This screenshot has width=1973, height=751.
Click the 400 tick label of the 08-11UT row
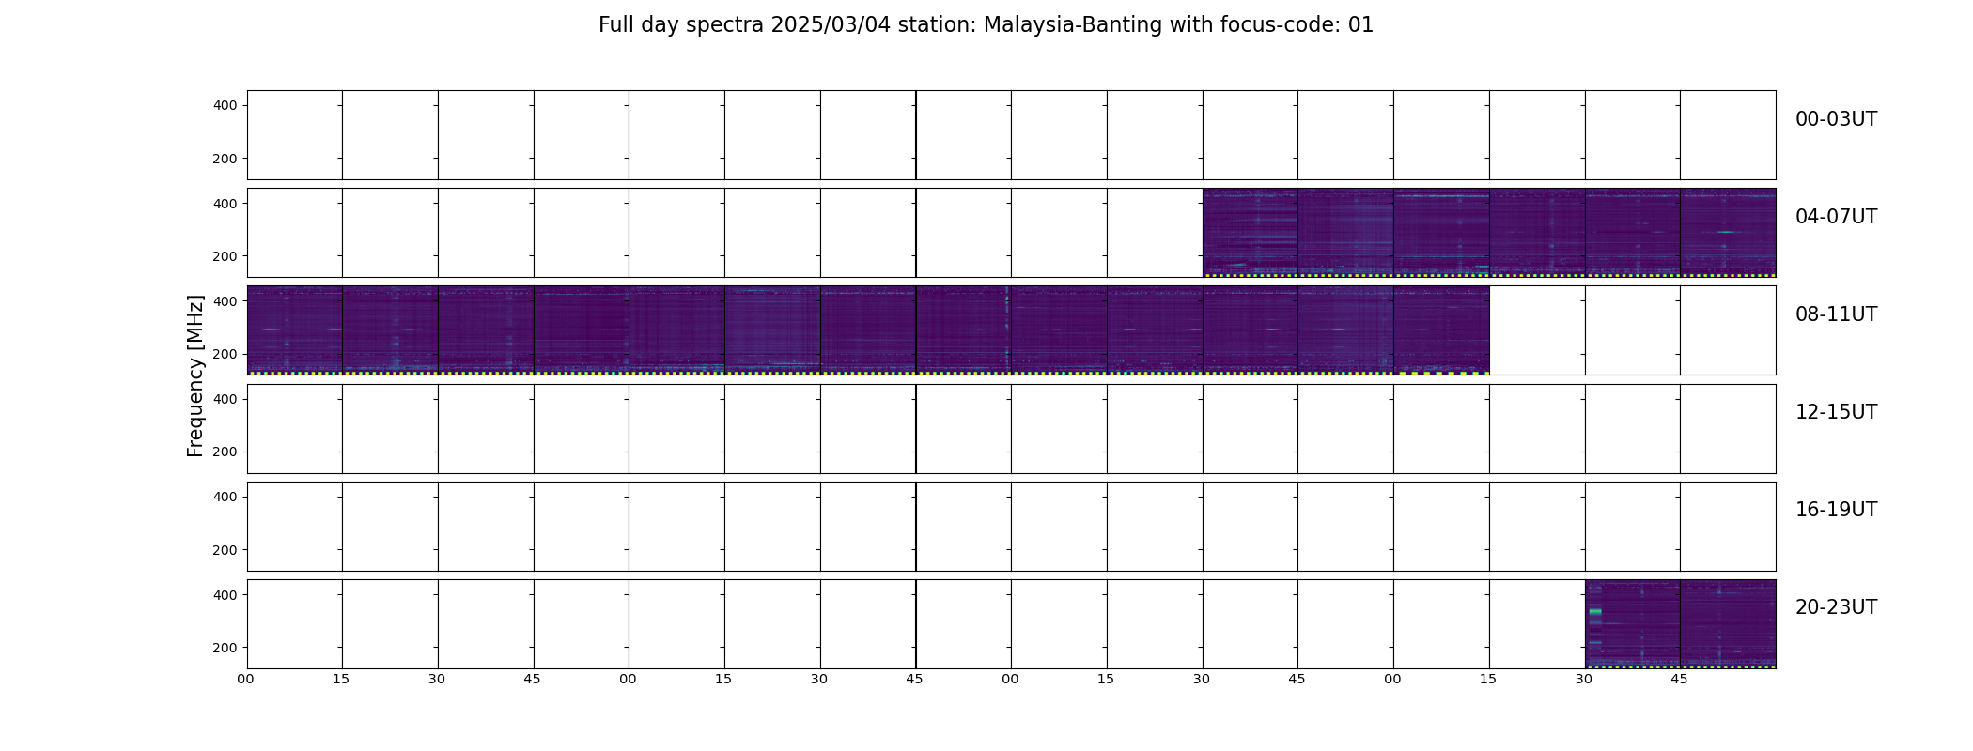point(225,301)
